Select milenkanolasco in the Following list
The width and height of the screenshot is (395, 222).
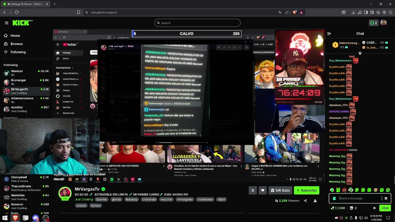pos(26,100)
